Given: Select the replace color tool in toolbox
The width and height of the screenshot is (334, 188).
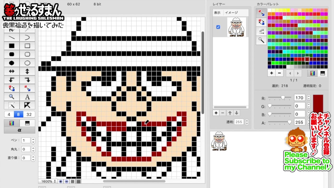Looking at the screenshot, I should [x=27, y=88].
